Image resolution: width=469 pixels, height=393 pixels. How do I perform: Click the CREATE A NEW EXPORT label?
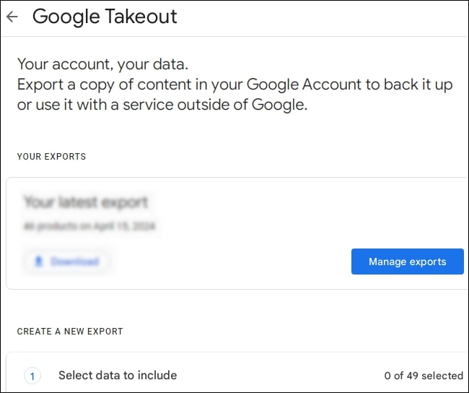point(70,332)
